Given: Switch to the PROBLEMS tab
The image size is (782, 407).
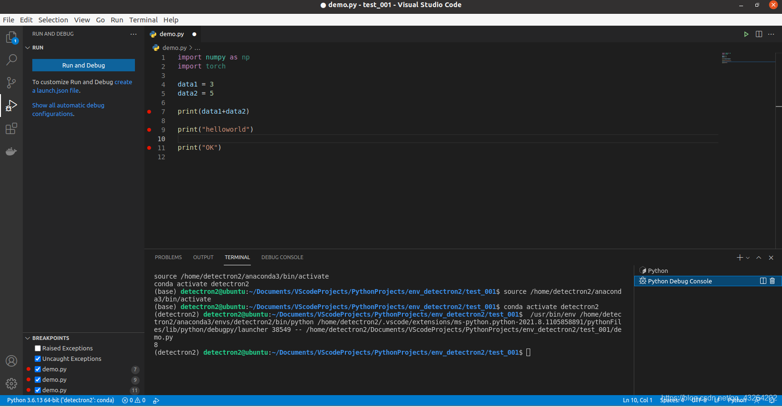Looking at the screenshot, I should click(x=168, y=257).
